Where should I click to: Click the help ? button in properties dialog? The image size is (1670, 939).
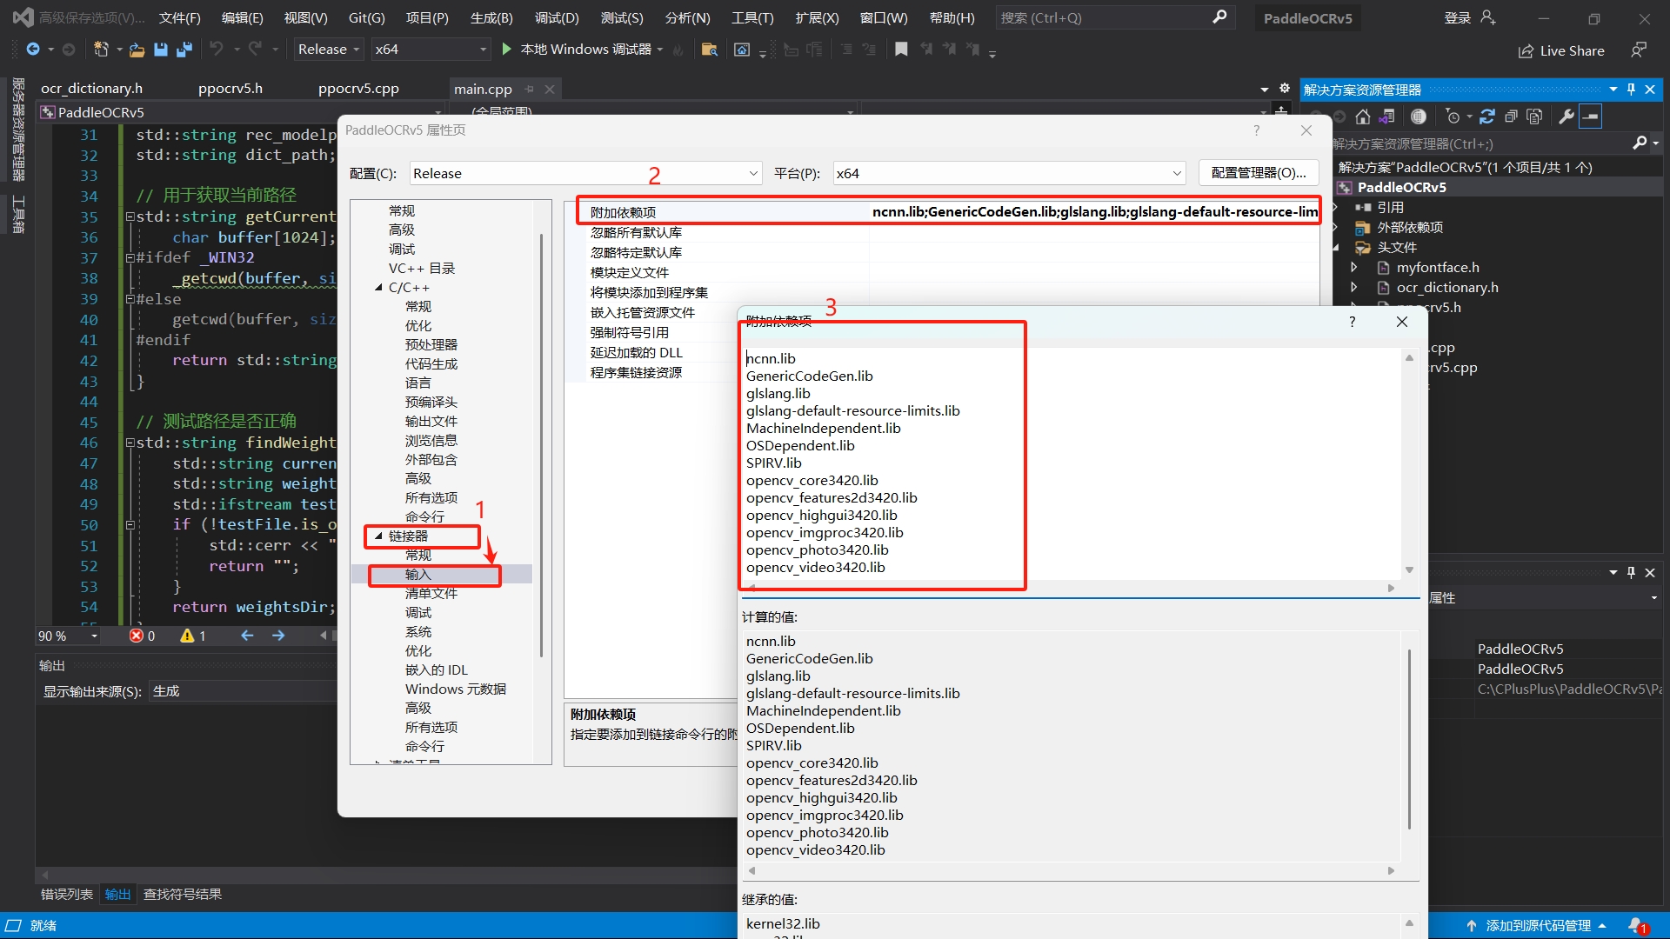(1256, 130)
